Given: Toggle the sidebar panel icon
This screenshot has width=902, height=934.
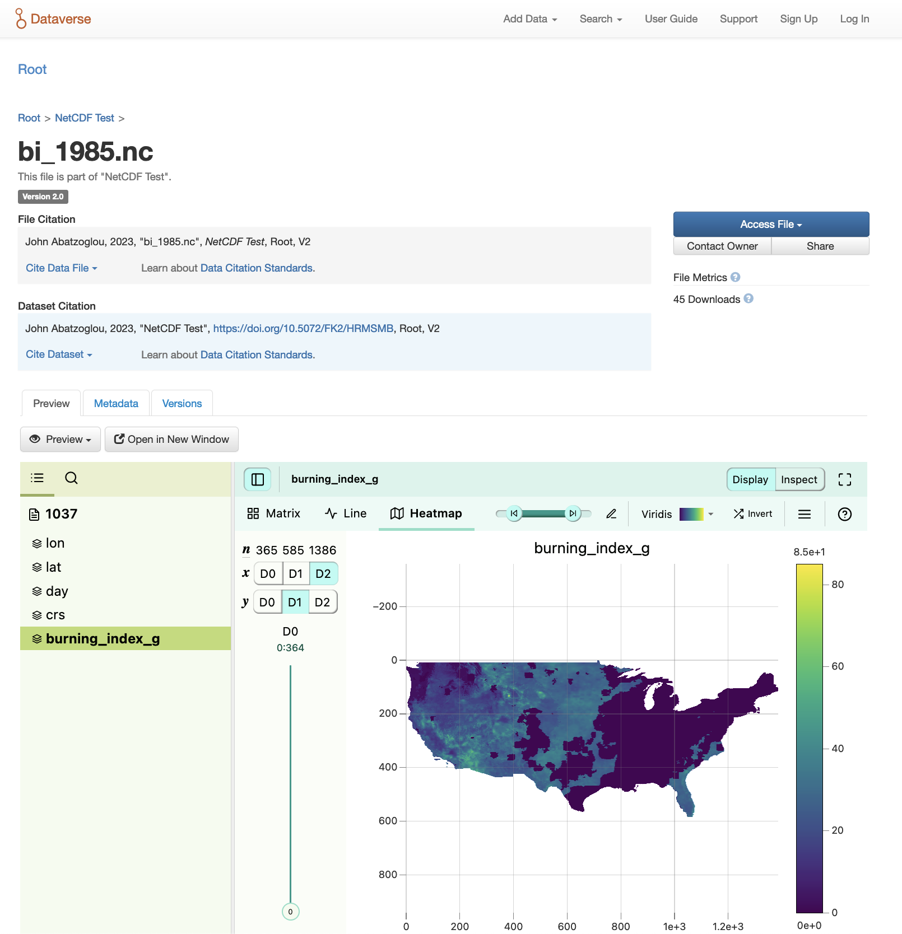Looking at the screenshot, I should 258,479.
